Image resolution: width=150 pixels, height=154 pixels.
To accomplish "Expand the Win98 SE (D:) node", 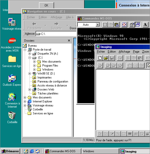I will click(29, 74).
